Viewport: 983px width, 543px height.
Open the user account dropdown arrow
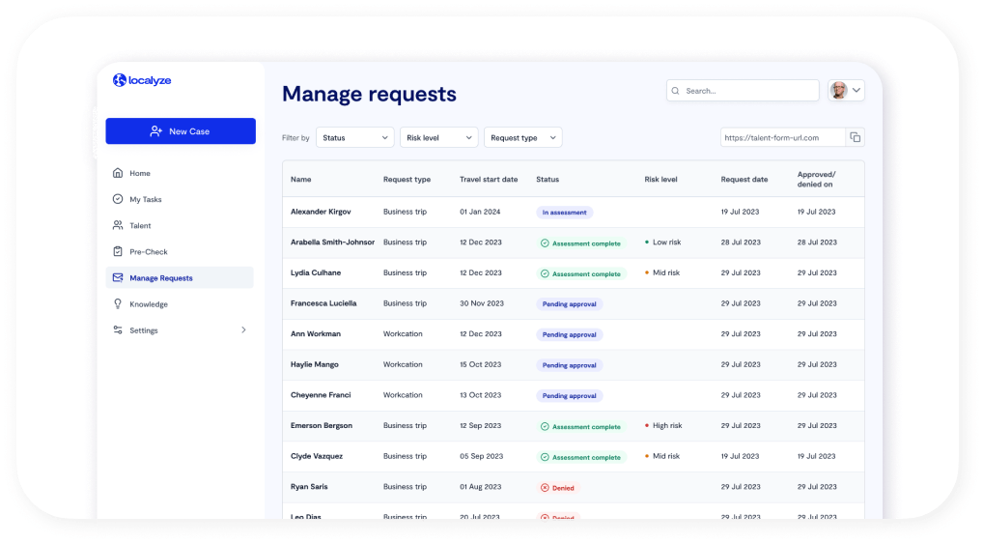pos(857,90)
